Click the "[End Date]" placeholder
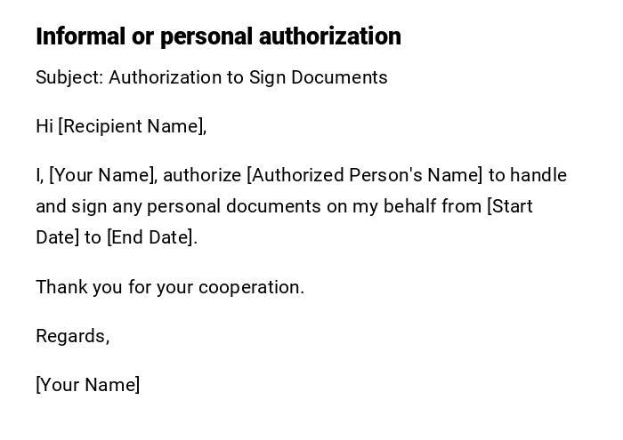Viewport: 623px width, 440px height. coord(151,237)
